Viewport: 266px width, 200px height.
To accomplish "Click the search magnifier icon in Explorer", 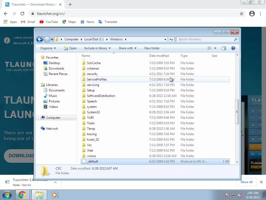I will point(236,40).
